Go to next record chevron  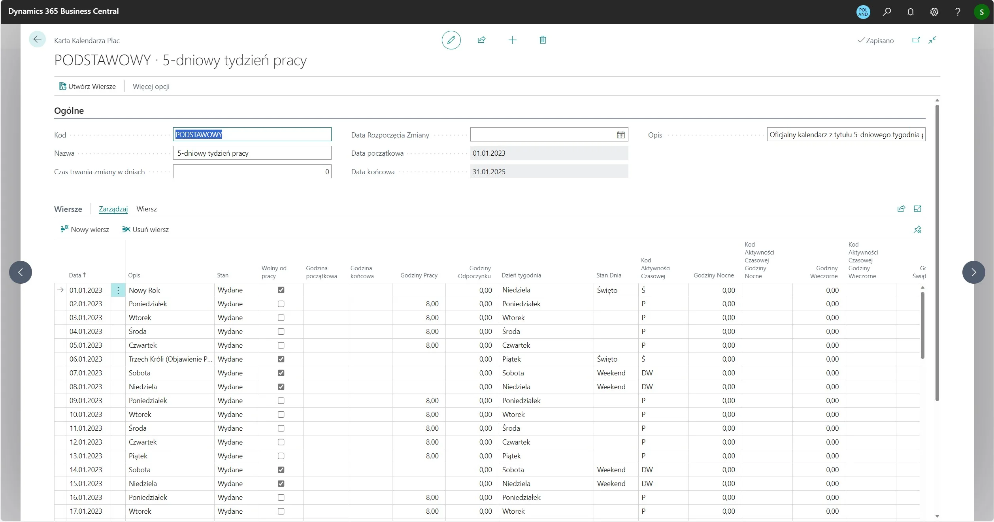(x=973, y=272)
